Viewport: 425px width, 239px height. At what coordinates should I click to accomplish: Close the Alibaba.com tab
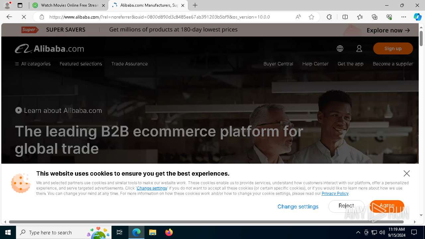click(183, 5)
